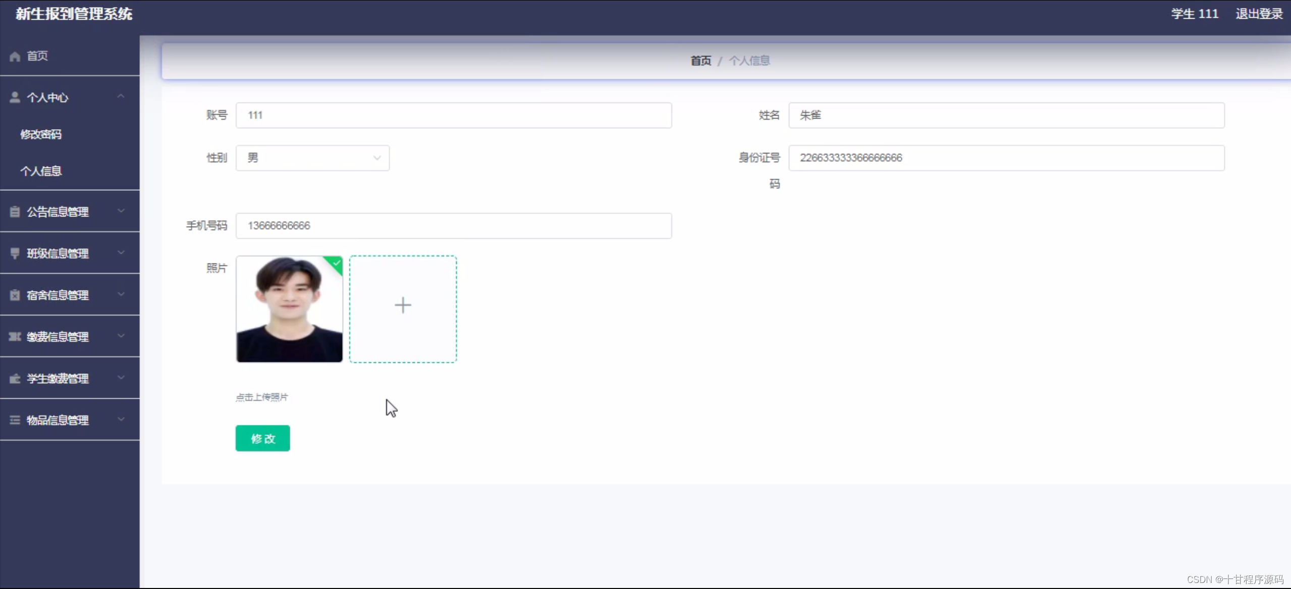Collapse the 个人中心 section
The height and width of the screenshot is (589, 1291).
point(121,96)
